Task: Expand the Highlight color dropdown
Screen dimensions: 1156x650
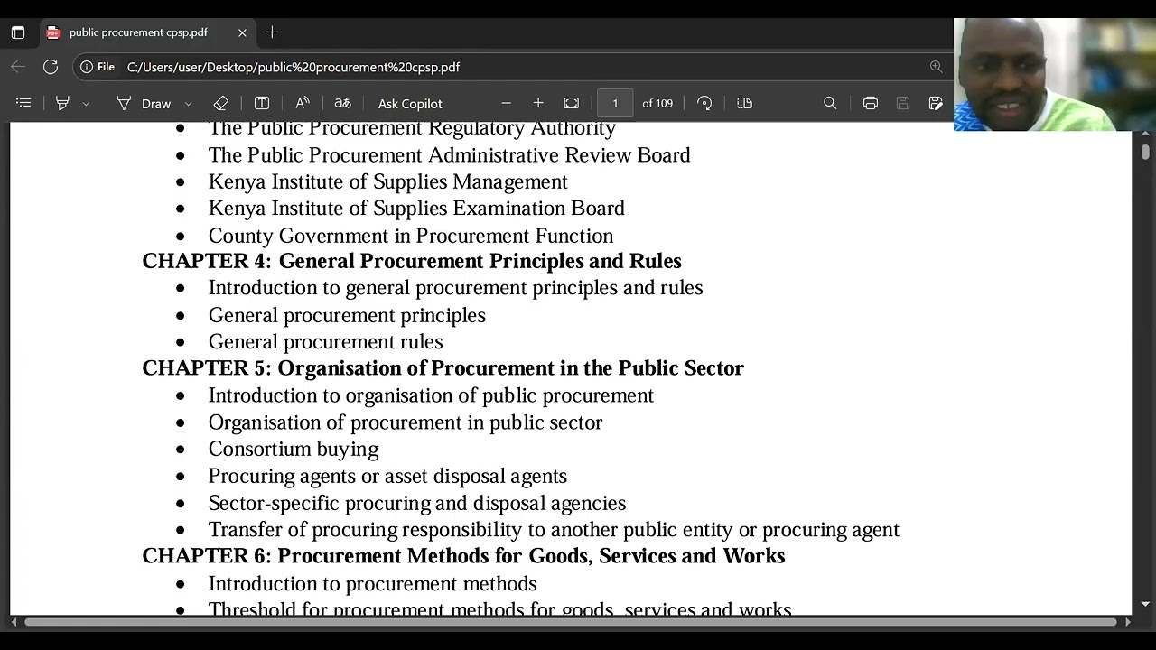Action: pyautogui.click(x=86, y=104)
